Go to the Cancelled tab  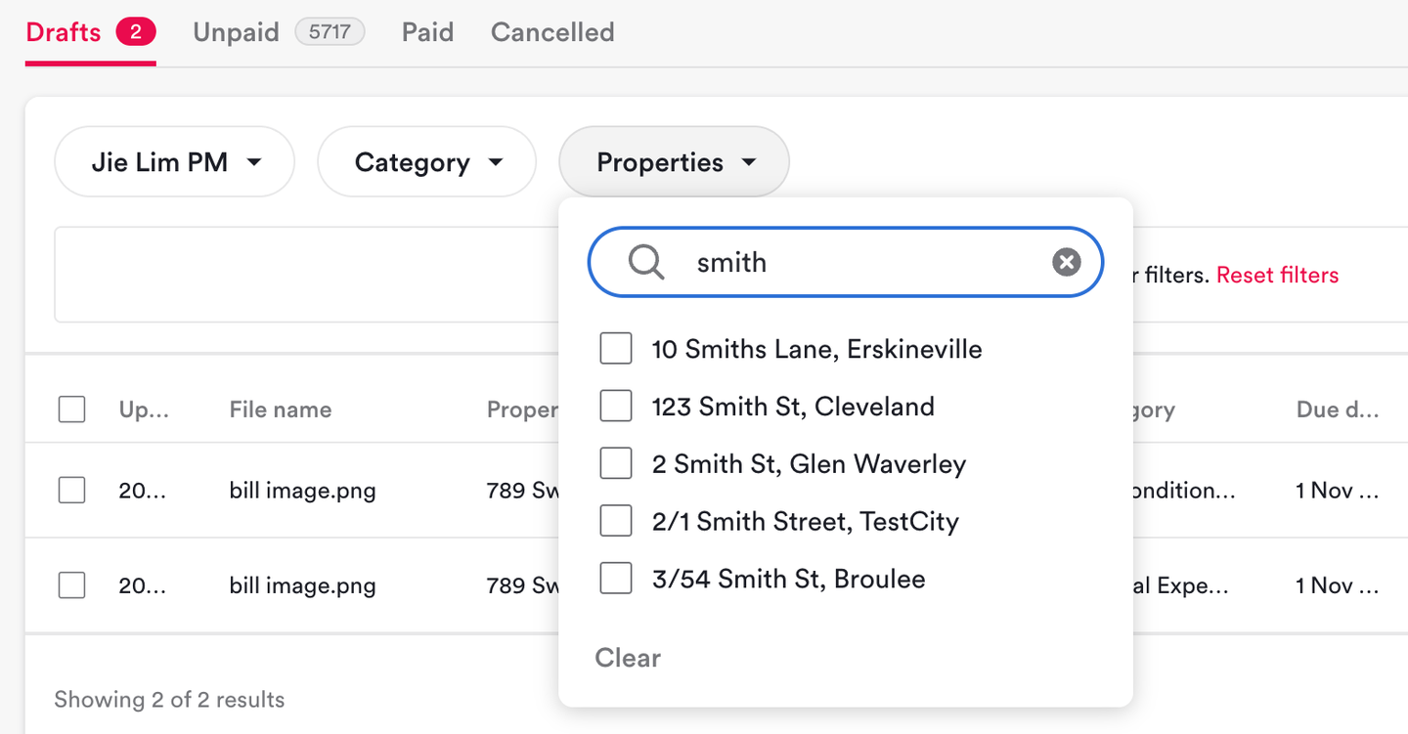tap(552, 32)
